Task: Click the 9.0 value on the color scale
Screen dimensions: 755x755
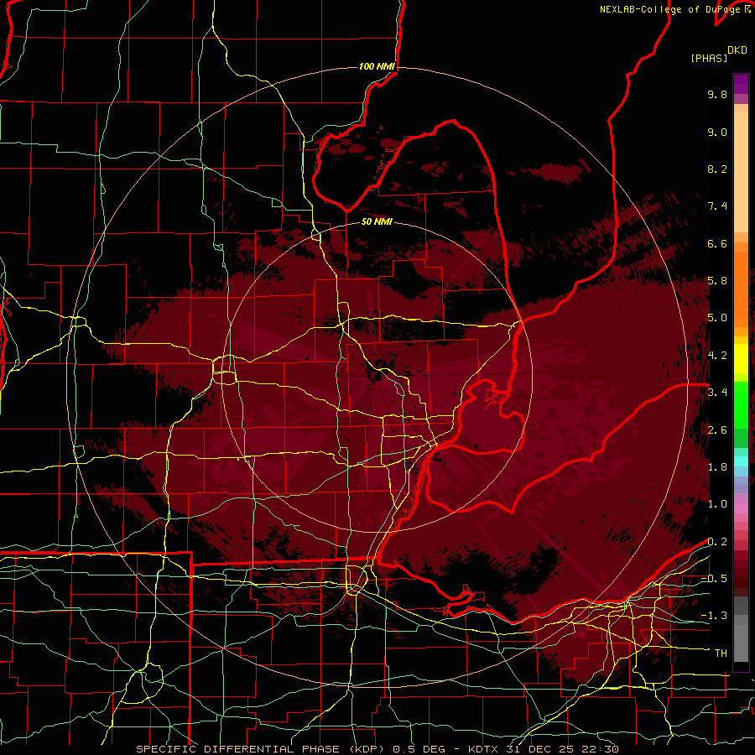Action: [717, 132]
